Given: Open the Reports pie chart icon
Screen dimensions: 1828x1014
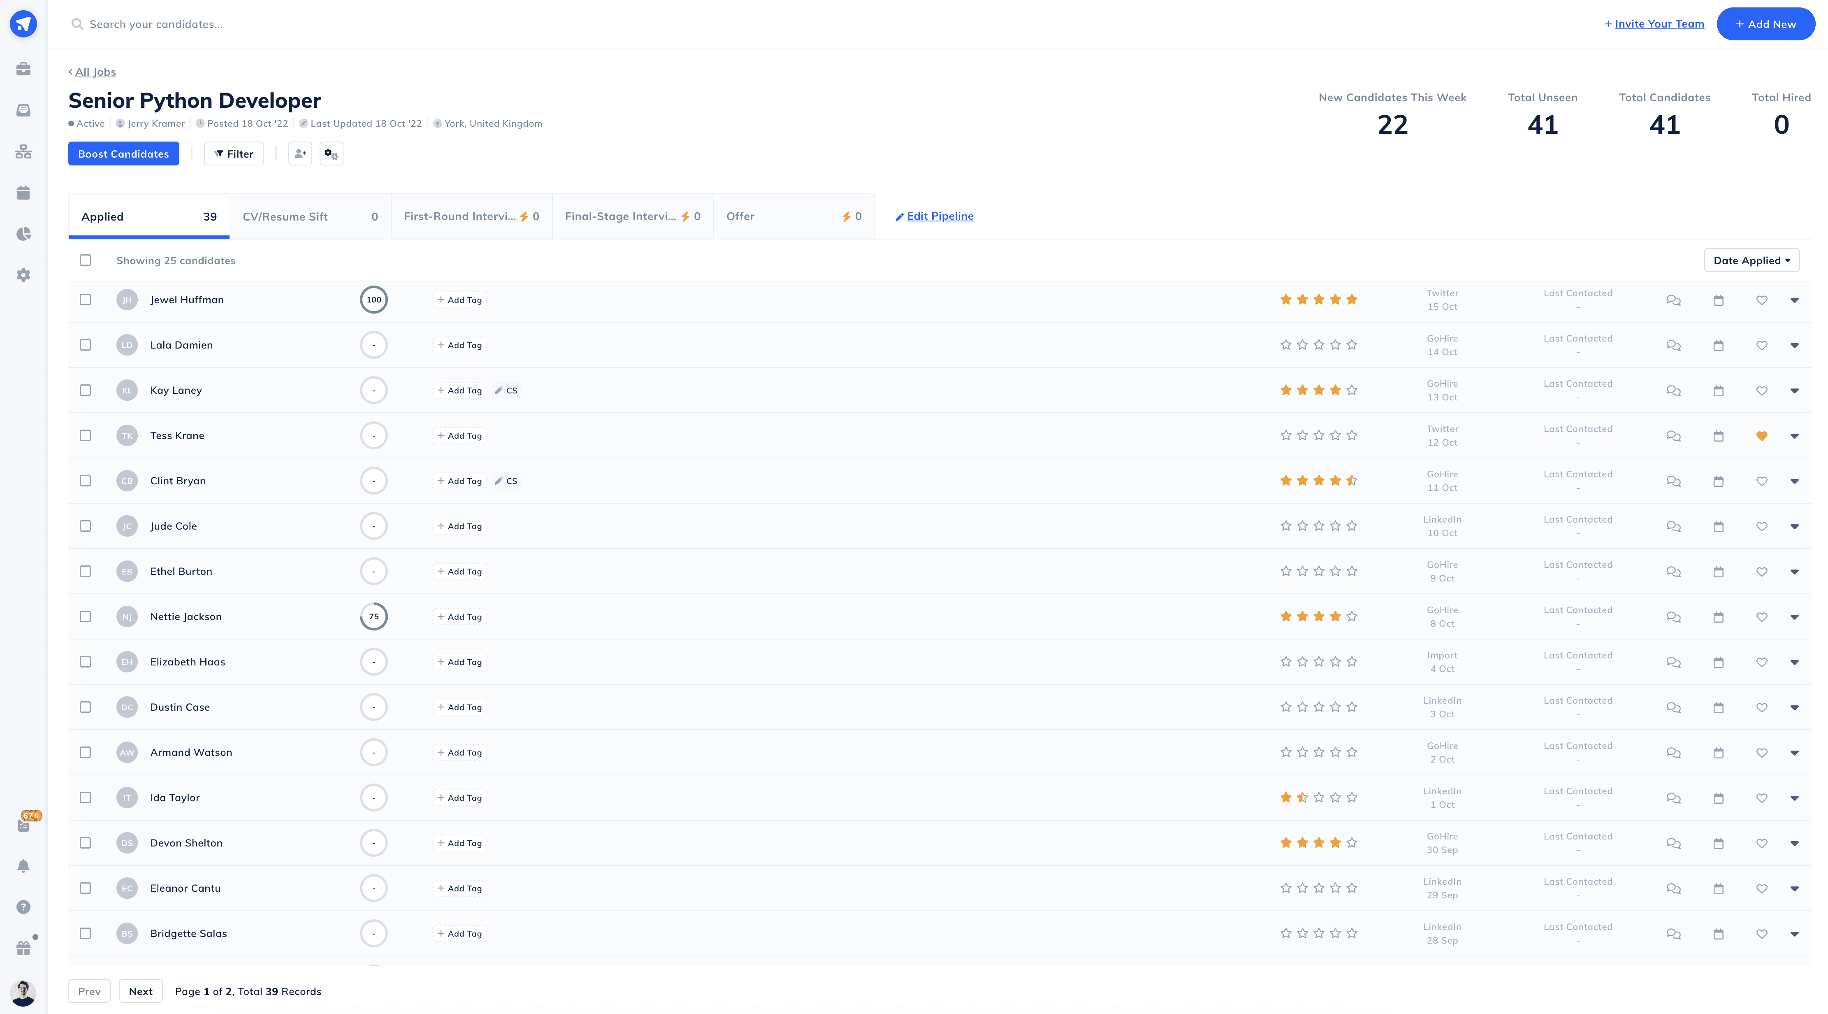Looking at the screenshot, I should pos(23,234).
